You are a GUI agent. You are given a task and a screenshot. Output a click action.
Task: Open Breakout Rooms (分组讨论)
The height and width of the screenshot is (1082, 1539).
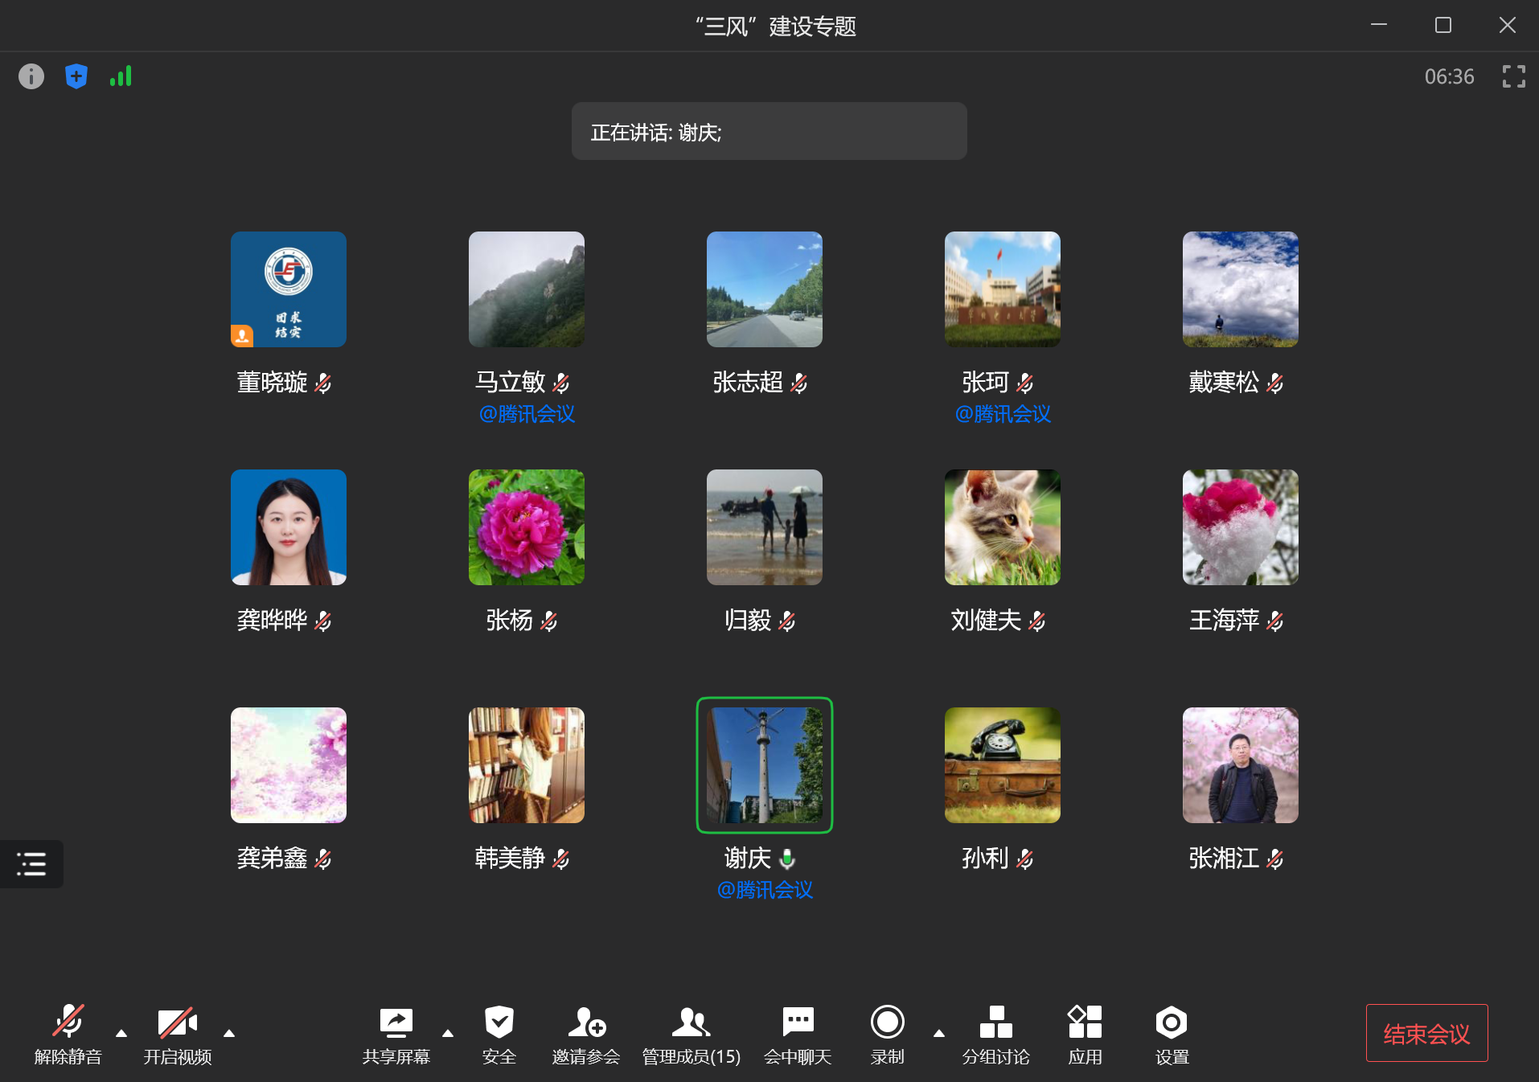click(995, 1034)
